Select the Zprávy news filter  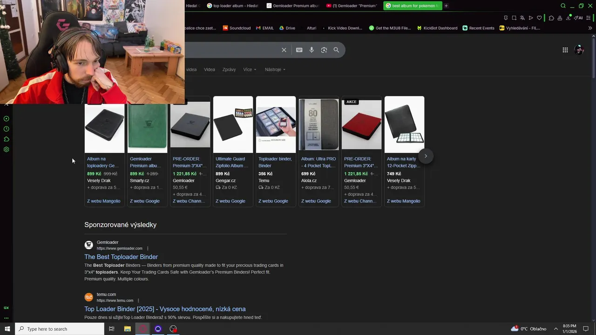(229, 69)
